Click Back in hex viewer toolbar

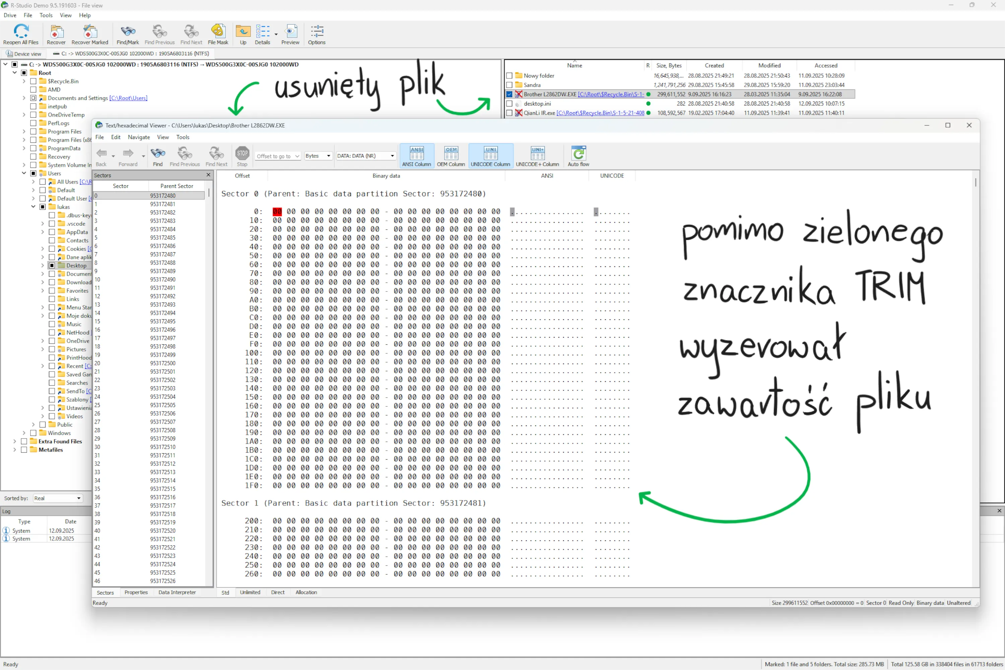[x=101, y=157]
